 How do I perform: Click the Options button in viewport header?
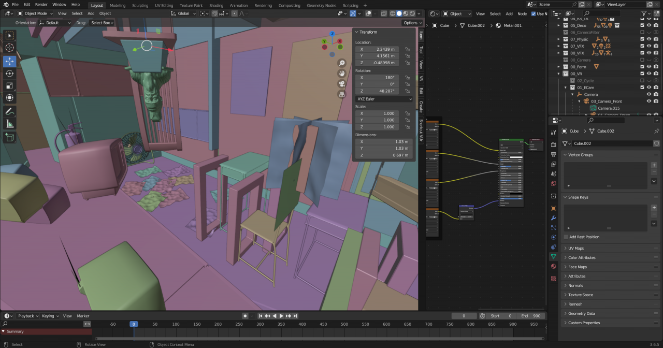pos(412,23)
